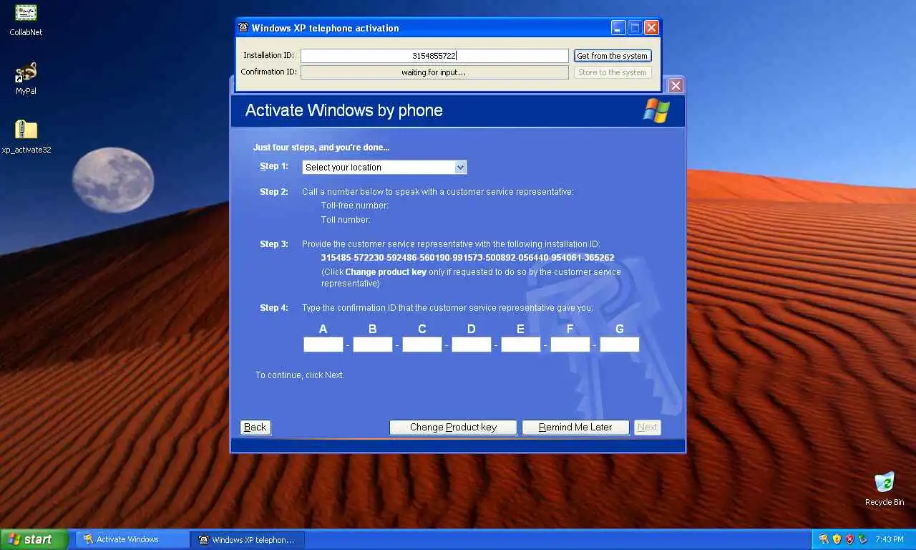
Task: Click the red security alert shield tray icon
Action: coord(849,539)
